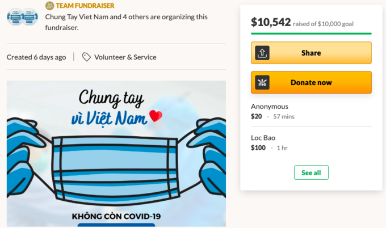This screenshot has width=386, height=228.
Task: Click the red heart in the banner
Action: coord(156,116)
